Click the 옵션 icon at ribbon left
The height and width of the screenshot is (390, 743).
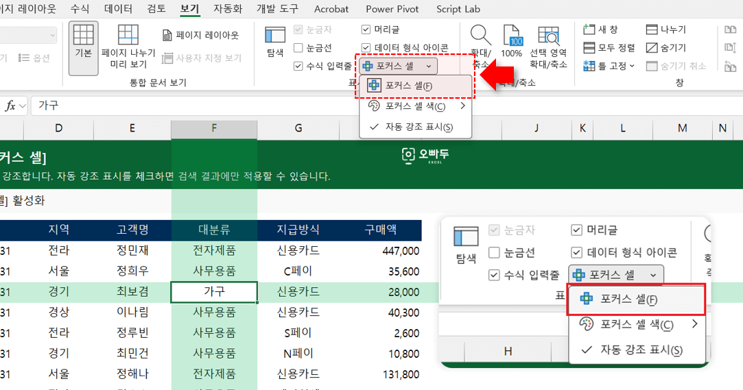(x=24, y=58)
